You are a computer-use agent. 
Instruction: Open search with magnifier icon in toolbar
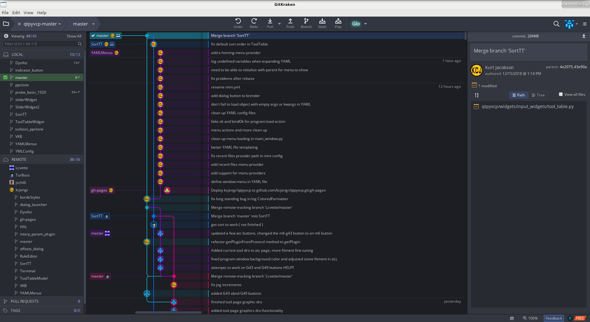click(x=556, y=24)
